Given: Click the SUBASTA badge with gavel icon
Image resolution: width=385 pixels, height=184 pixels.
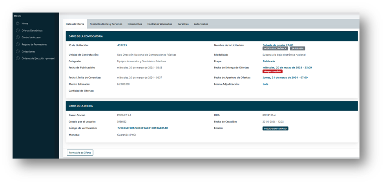Looking at the screenshot, I should (297, 49).
